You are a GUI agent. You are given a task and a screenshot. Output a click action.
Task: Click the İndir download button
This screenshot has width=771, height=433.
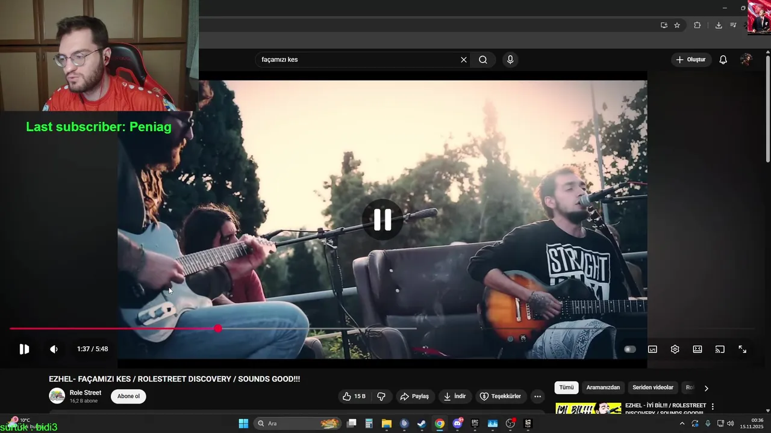coord(454,396)
